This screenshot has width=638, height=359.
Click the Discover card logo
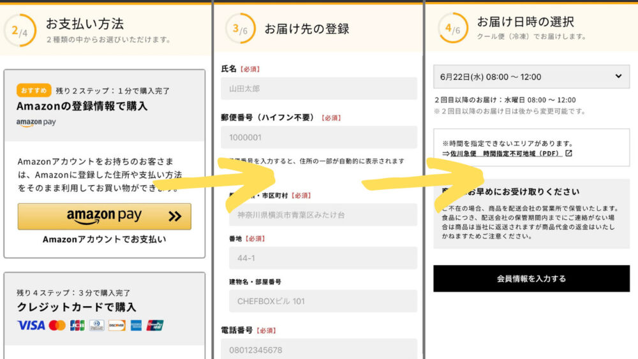(117, 325)
